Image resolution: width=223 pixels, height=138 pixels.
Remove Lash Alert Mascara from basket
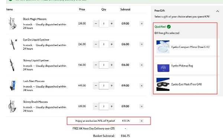[142, 86]
